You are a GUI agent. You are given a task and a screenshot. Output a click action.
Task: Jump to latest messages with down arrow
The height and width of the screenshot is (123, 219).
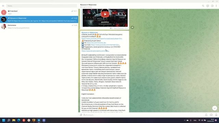(215, 108)
